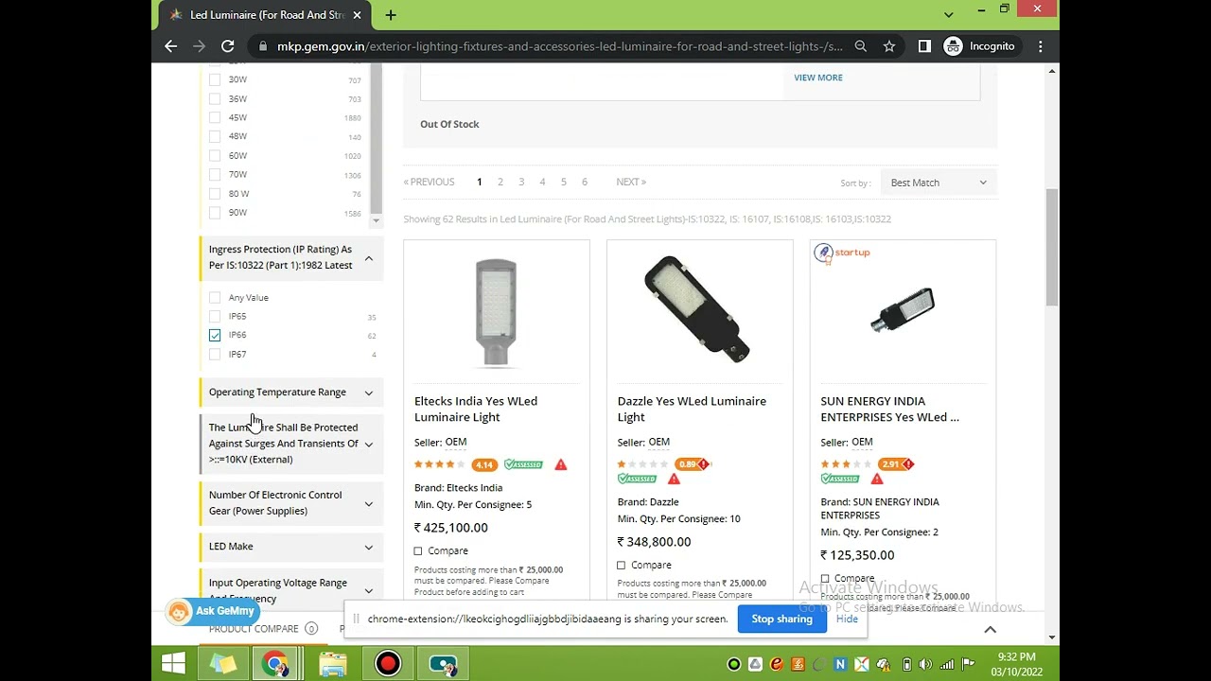
Task: Open Sticky Notes from taskbar
Action: click(x=223, y=664)
